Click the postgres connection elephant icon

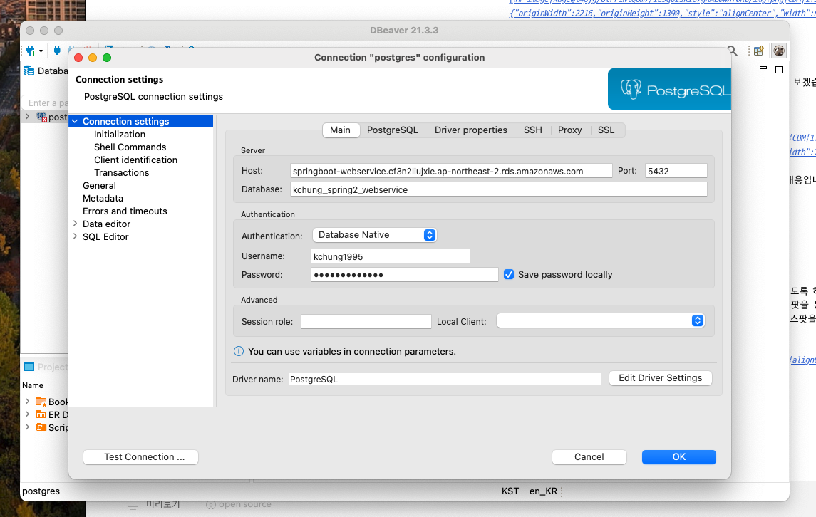(x=41, y=117)
